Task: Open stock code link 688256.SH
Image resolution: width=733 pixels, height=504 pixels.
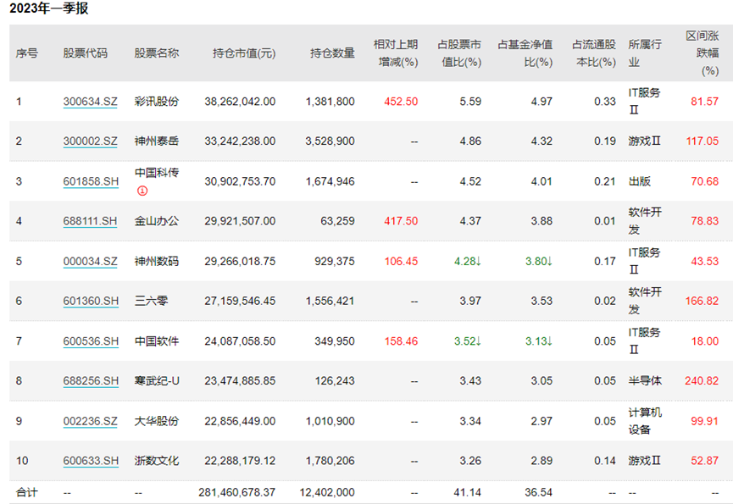Action: coord(91,380)
